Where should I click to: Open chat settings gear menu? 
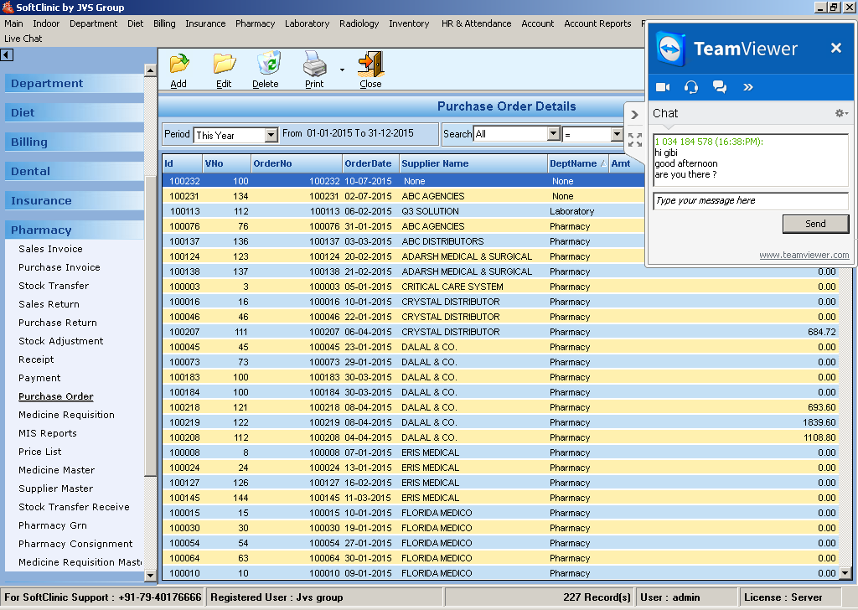point(840,113)
